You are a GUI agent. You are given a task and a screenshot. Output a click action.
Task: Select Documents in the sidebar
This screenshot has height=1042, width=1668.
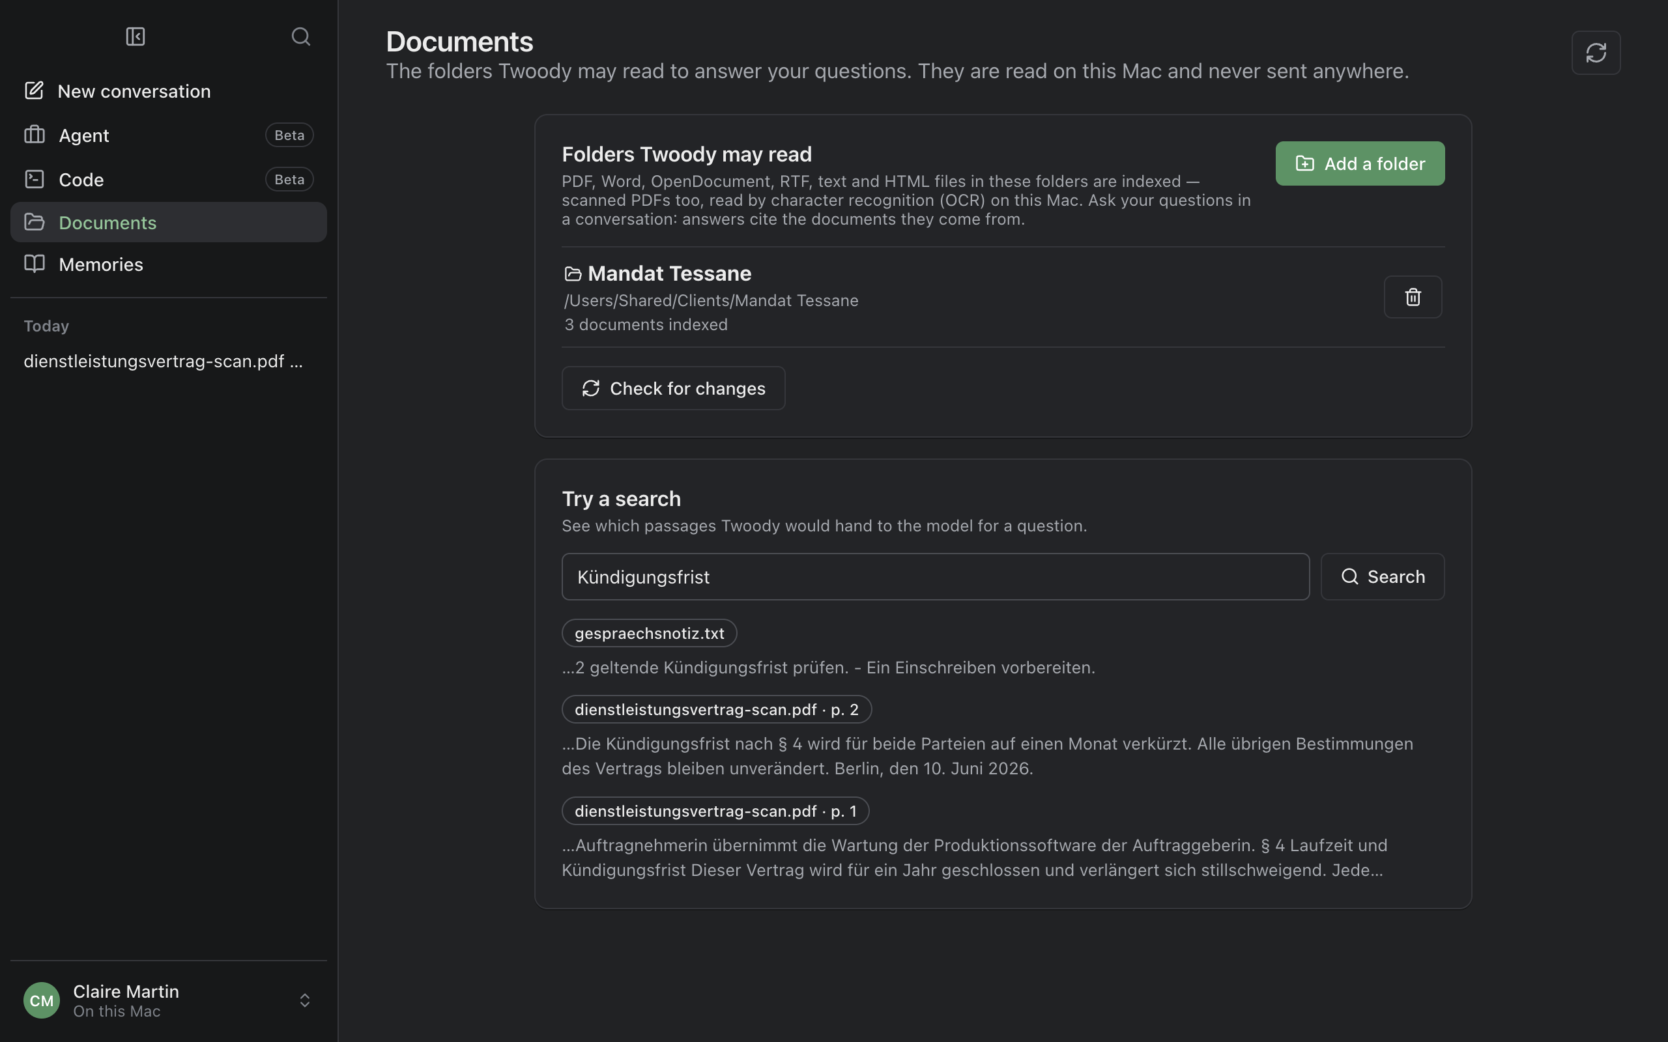pos(169,222)
